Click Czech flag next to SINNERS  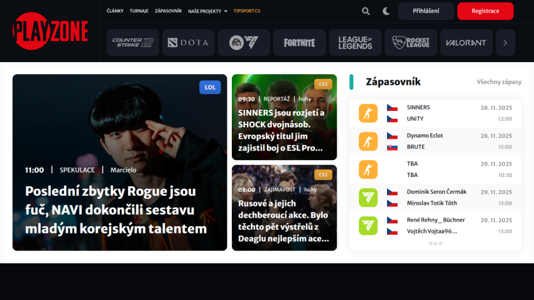392,108
